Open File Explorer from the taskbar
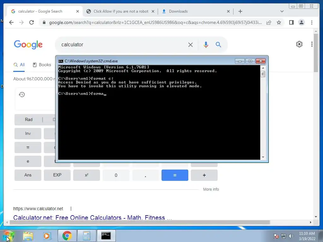Viewport: 323px width, 242px height. pyautogui.click(x=28, y=236)
